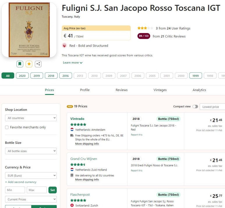
Task: Expand Learn more description
Action: pos(72,63)
